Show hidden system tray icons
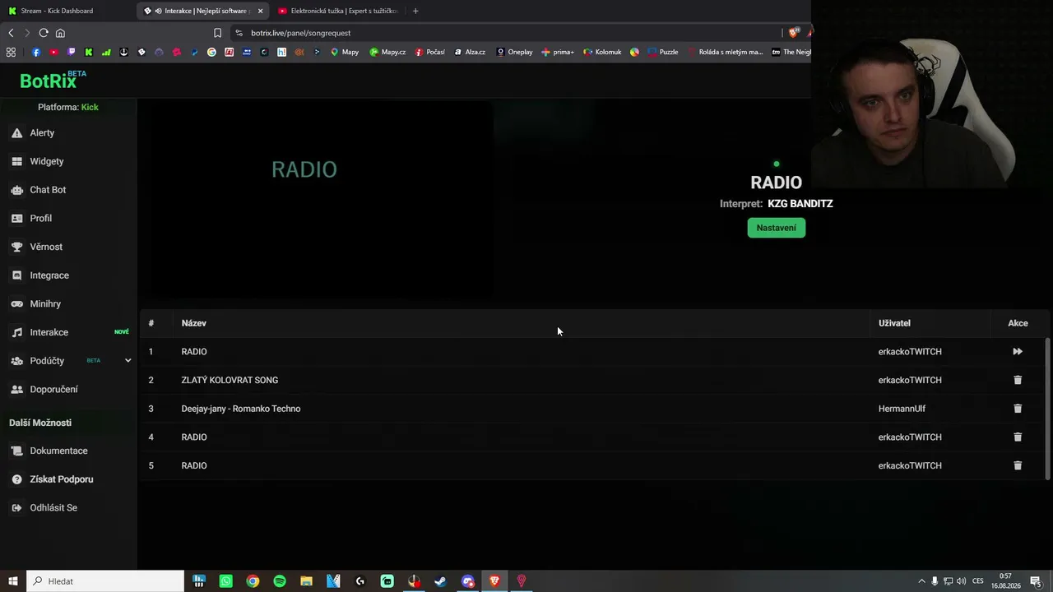This screenshot has width=1053, height=592. [x=921, y=581]
